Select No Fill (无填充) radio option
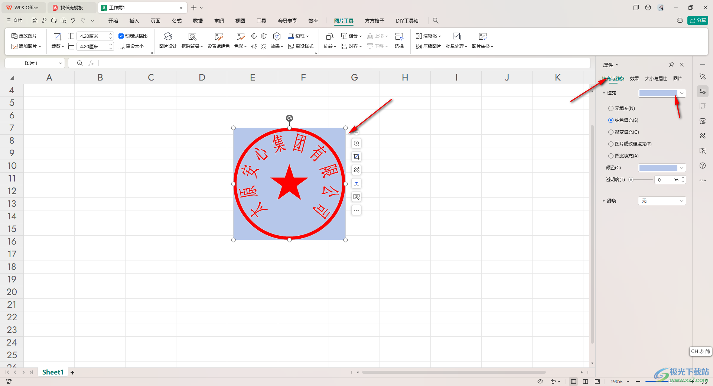 [611, 108]
